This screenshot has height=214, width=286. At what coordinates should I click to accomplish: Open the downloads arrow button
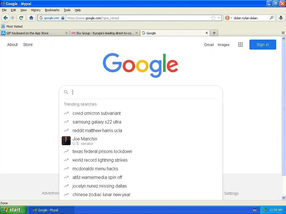[281, 18]
